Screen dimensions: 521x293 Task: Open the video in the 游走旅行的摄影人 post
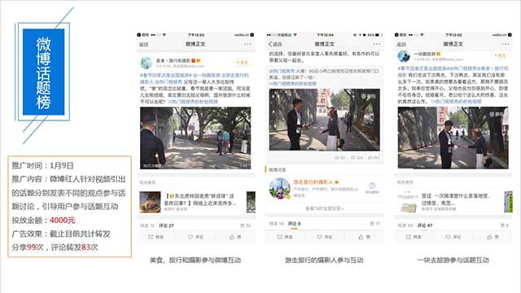point(324,120)
